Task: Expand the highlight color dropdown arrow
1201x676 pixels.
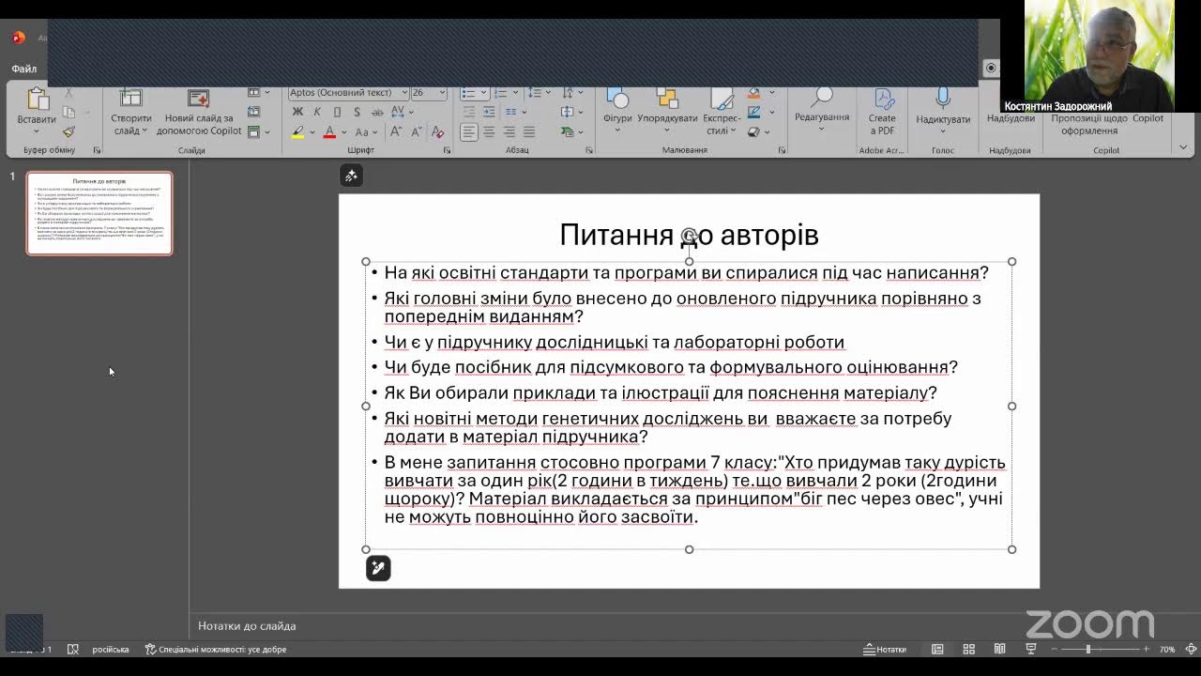Action: pos(312,132)
